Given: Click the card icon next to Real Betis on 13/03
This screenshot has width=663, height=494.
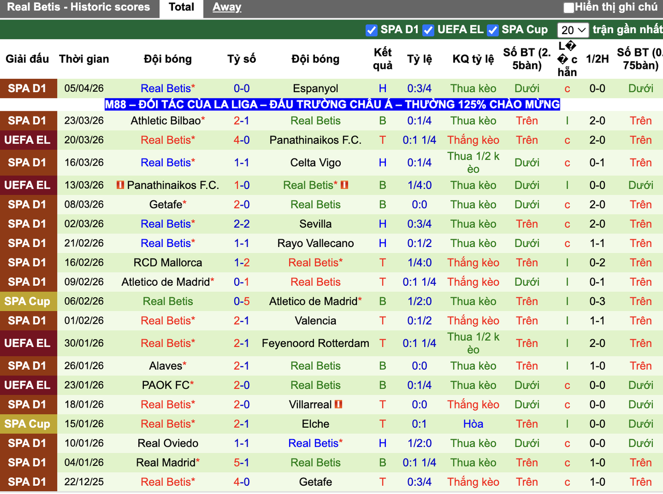Looking at the screenshot, I should click(x=344, y=185).
